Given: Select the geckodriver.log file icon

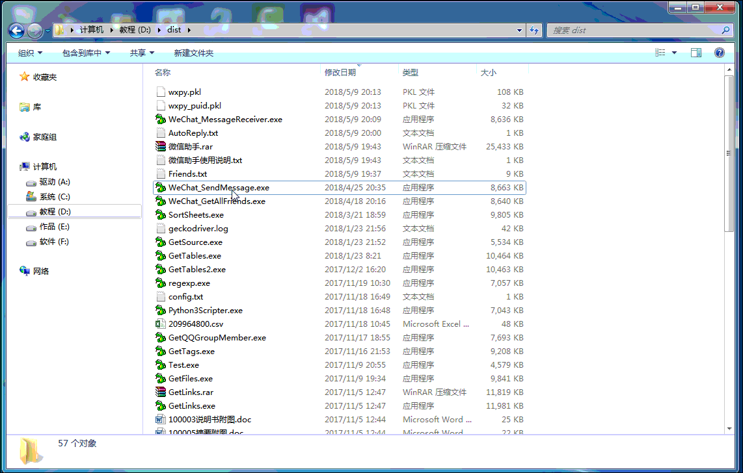Looking at the screenshot, I should [161, 229].
